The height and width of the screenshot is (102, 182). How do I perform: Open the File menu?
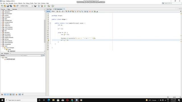point(1,3)
